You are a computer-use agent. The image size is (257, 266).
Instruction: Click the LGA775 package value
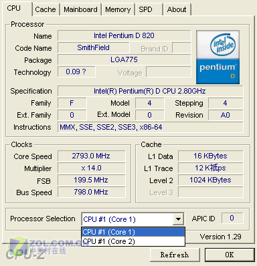coord(124,59)
